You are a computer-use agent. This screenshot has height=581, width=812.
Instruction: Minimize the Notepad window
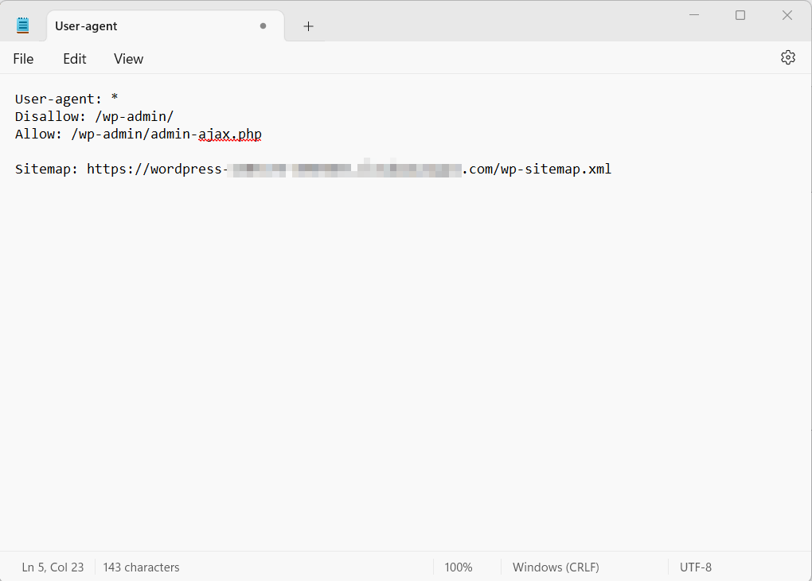694,16
